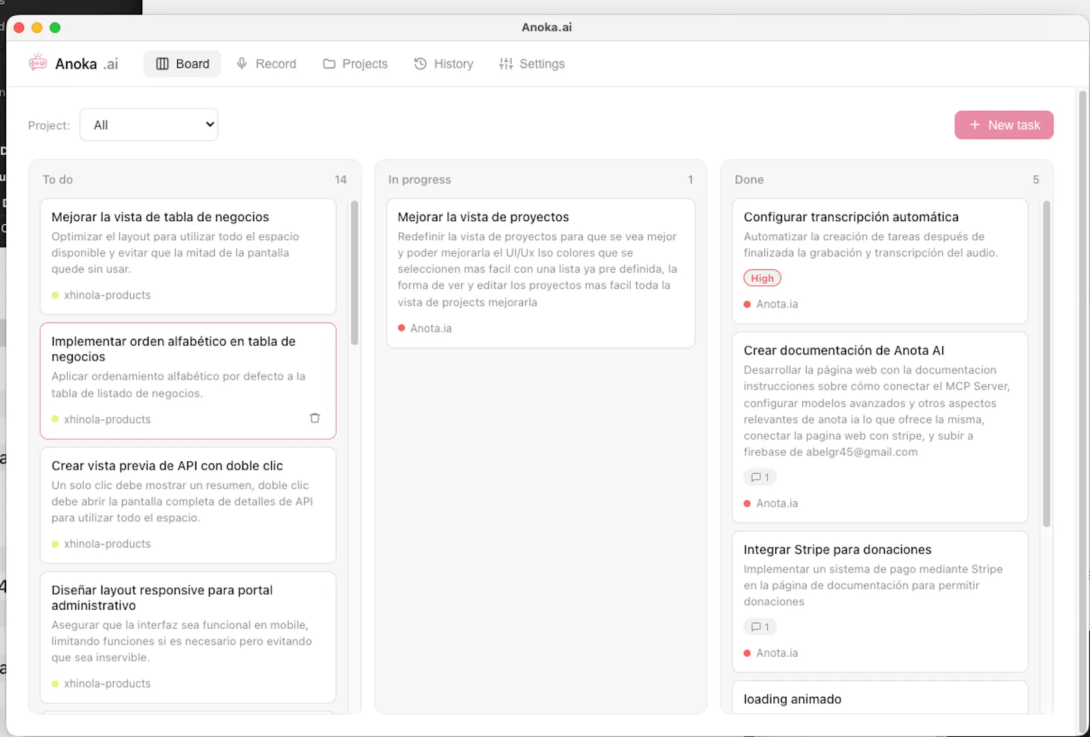Go to the History tab

(x=443, y=64)
